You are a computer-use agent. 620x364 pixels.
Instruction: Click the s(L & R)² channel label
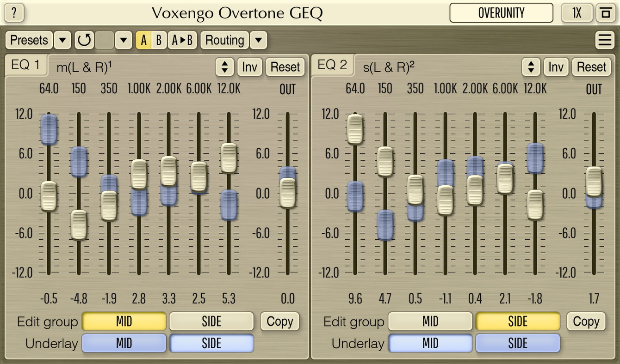pos(389,67)
